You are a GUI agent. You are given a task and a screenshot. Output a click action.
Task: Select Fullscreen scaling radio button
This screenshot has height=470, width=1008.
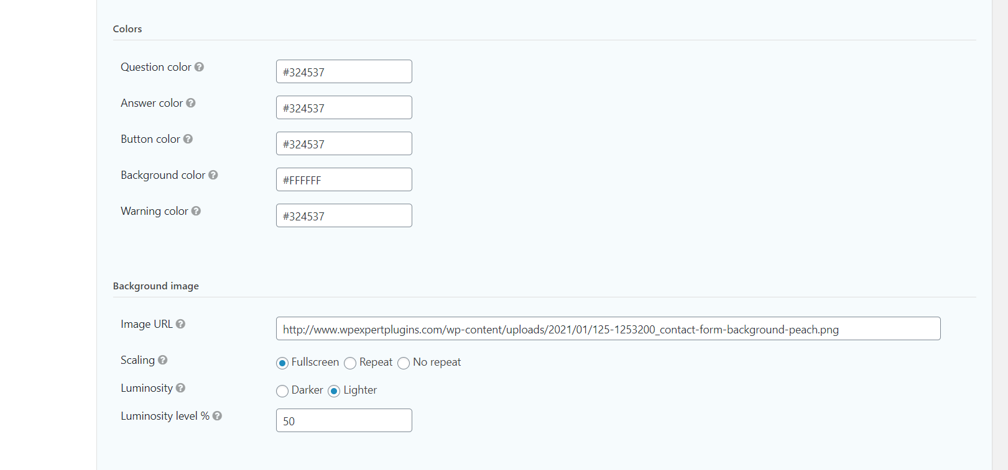pyautogui.click(x=282, y=363)
